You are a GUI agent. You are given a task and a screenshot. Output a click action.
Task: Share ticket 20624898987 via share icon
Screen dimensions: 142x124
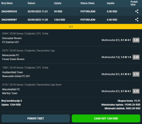tap(137, 20)
